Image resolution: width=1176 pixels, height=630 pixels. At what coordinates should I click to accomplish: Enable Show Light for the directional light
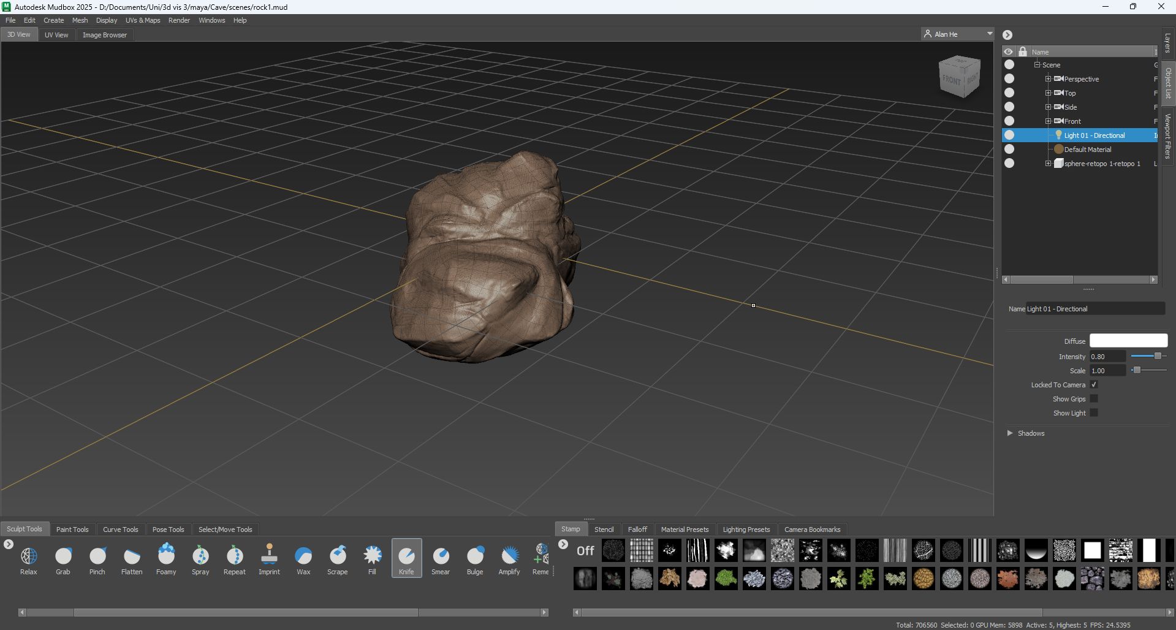[1094, 412]
